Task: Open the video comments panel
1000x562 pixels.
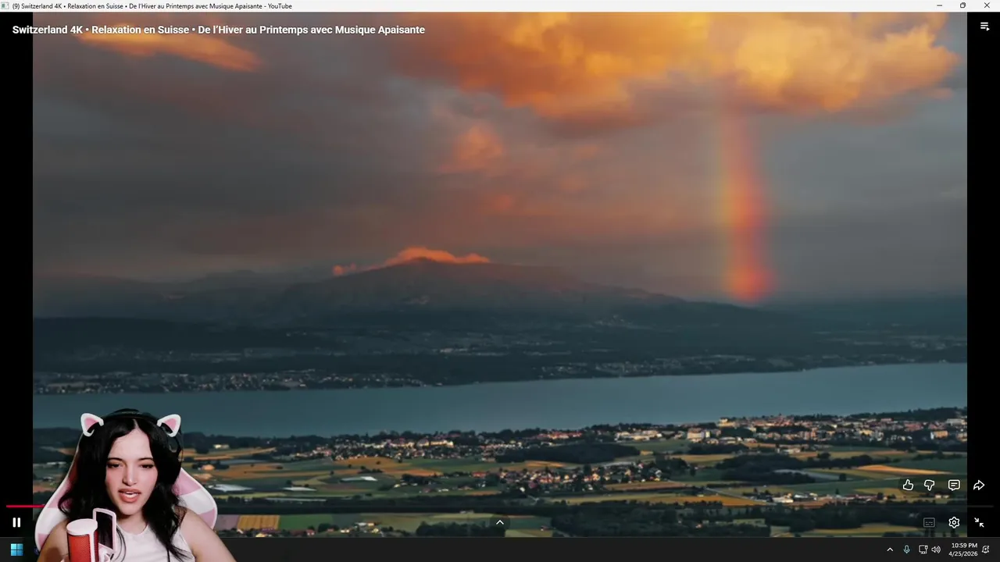Action: click(x=954, y=485)
